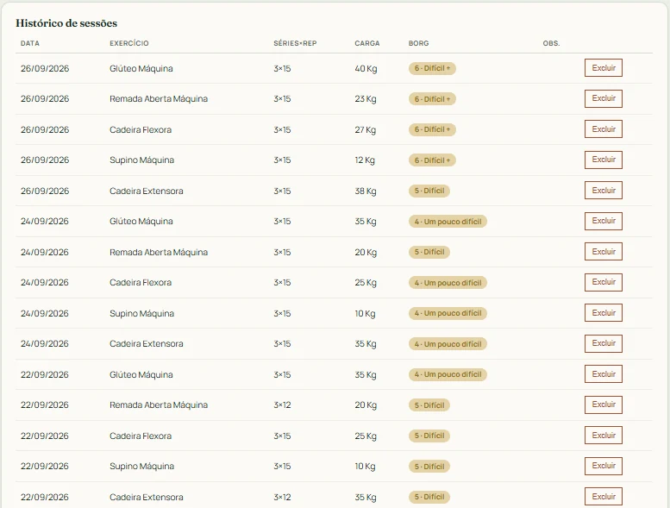Image resolution: width=670 pixels, height=508 pixels.
Task: Click Cadeira Flexora exercise name dated 24/09/2026
Action: tap(141, 282)
